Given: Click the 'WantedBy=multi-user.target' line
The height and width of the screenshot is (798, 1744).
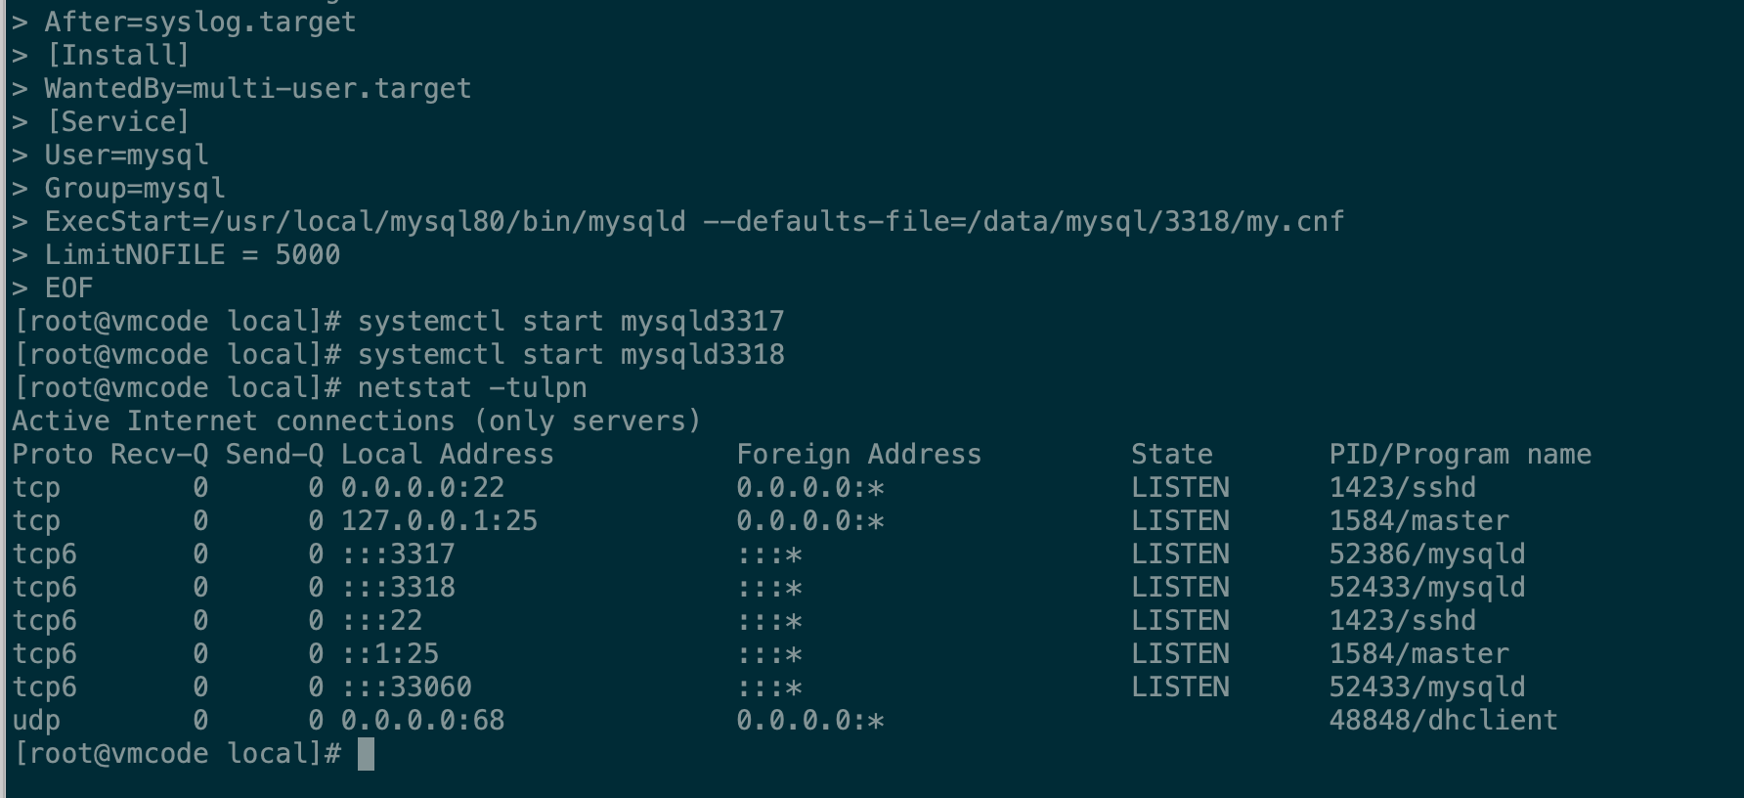Looking at the screenshot, I should 257,89.
